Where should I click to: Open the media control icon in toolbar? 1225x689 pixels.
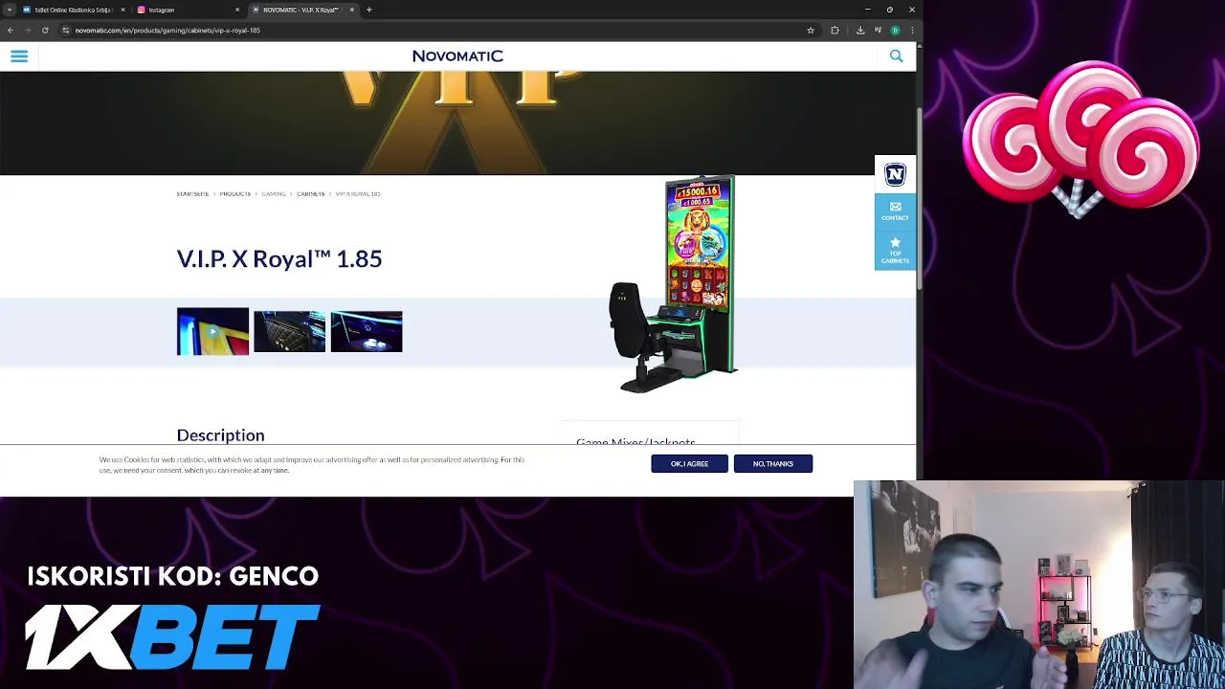tap(878, 30)
